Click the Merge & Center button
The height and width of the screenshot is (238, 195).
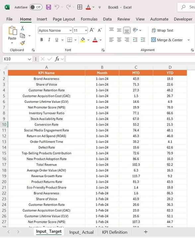click(x=167, y=40)
